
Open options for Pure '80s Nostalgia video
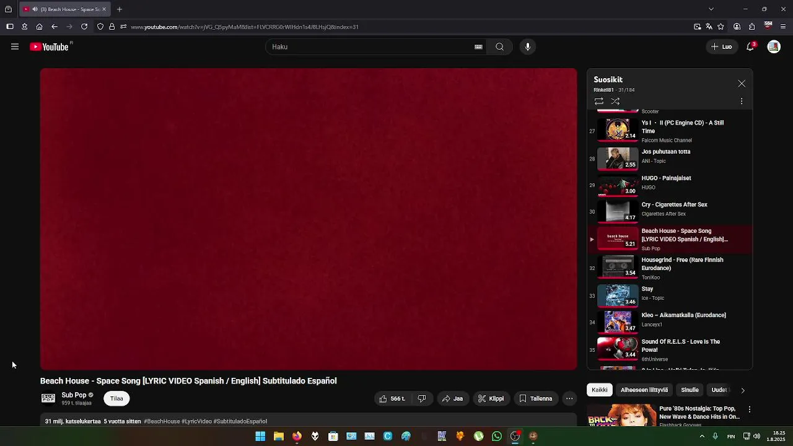750,409
